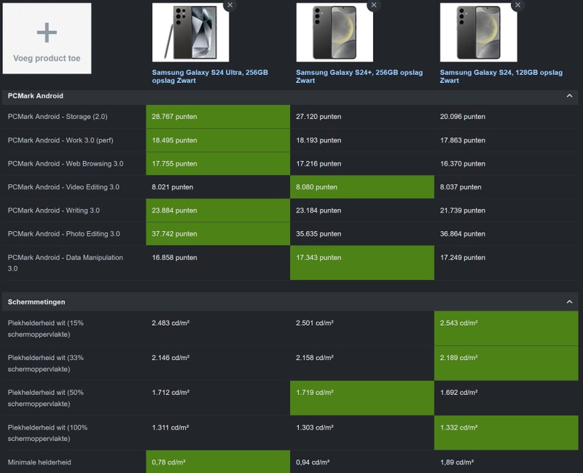Click 'Voeg product toe' label
Screen dimensions: 583x473
click(x=47, y=58)
